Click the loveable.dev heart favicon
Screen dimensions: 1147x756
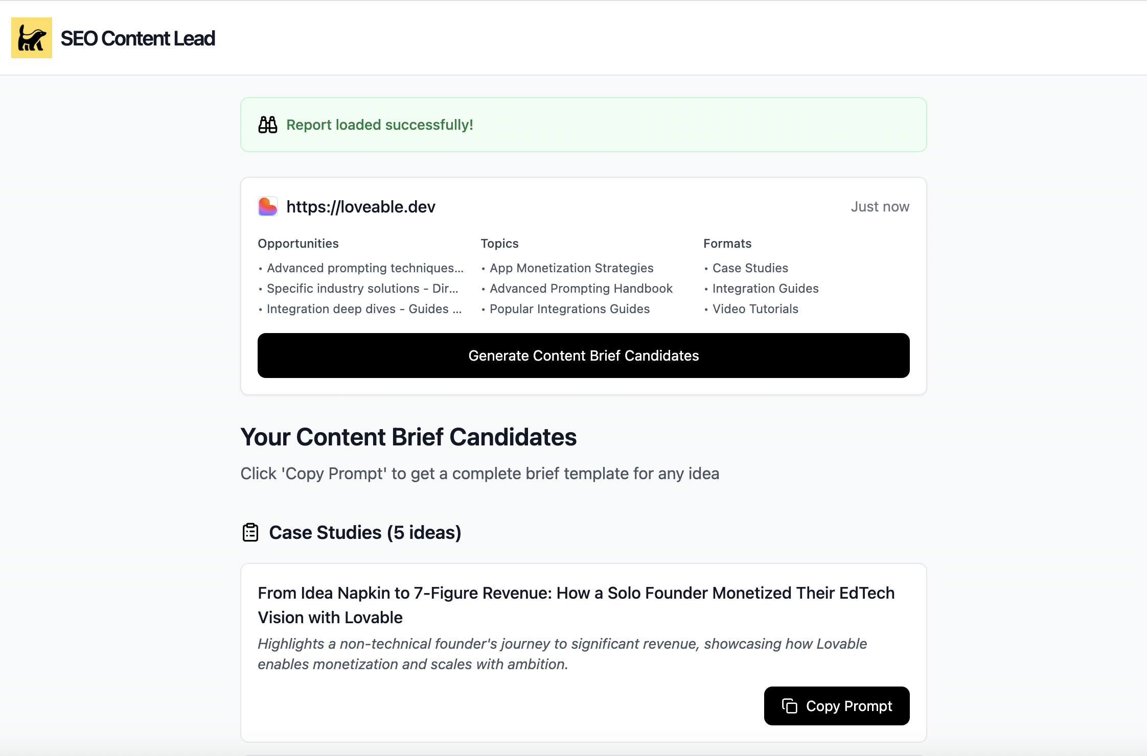268,206
